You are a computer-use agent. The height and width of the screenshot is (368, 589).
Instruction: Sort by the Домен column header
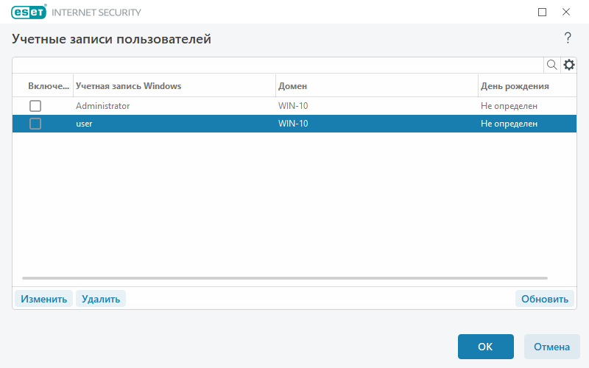click(x=292, y=86)
